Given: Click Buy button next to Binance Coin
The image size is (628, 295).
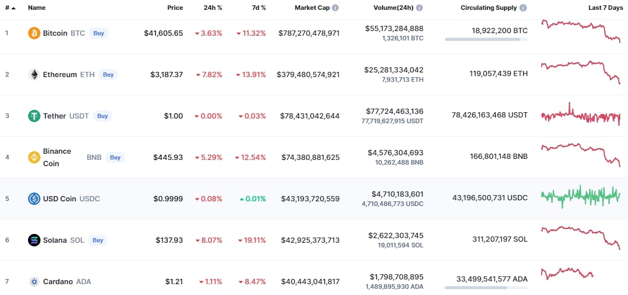Looking at the screenshot, I should (115, 157).
